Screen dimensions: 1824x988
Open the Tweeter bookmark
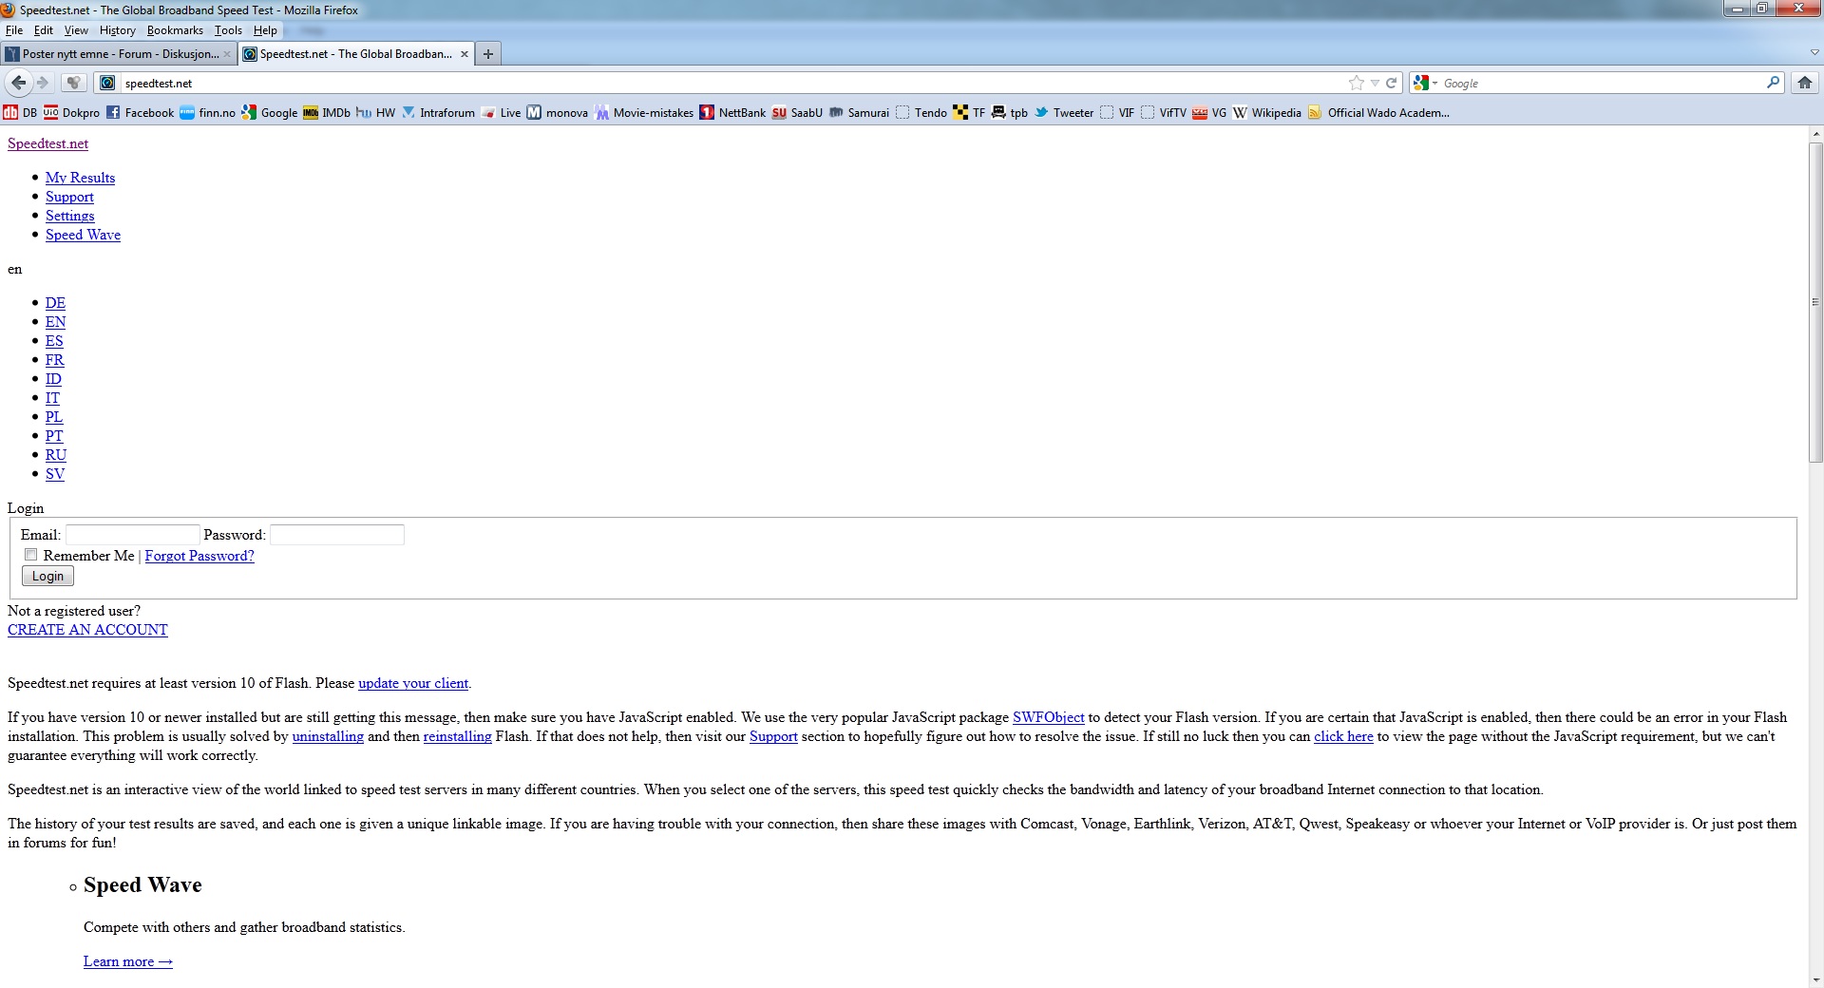[x=1064, y=112]
